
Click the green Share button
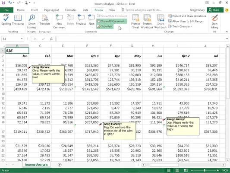[x=215, y=10]
